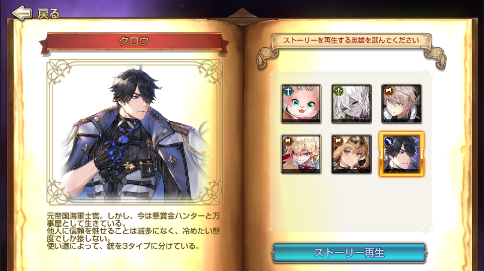Click the back arrow icon
The image size is (484, 271).
(22, 13)
